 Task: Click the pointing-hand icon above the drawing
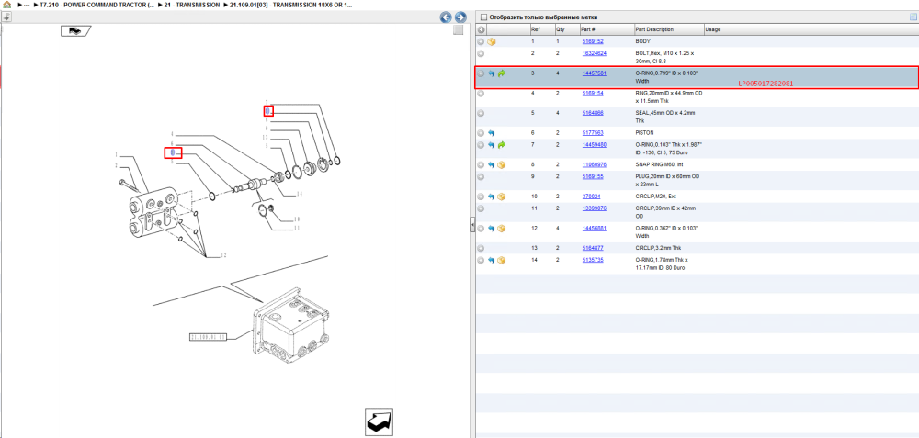click(75, 31)
